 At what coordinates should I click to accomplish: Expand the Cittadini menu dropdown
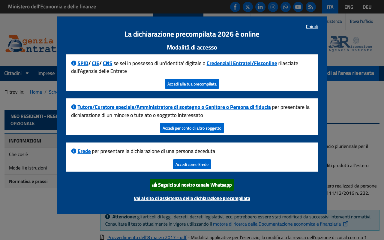[16, 73]
